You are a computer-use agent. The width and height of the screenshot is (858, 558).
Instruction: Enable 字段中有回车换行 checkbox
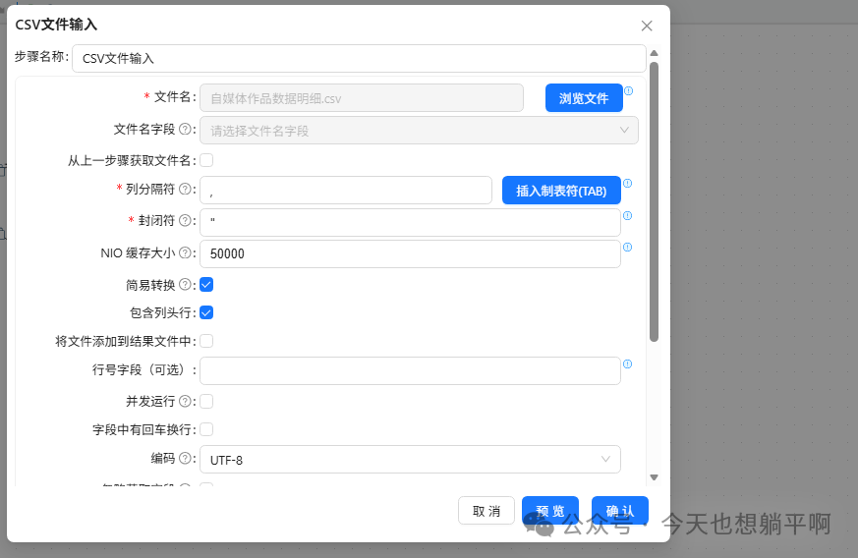tap(206, 429)
